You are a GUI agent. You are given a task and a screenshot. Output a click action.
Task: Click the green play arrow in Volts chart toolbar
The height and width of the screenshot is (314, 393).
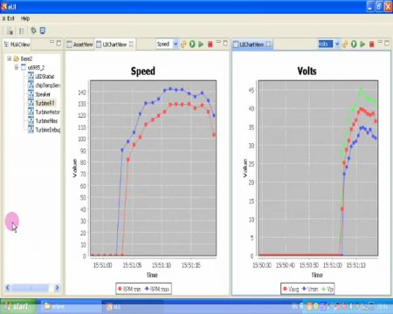point(362,44)
